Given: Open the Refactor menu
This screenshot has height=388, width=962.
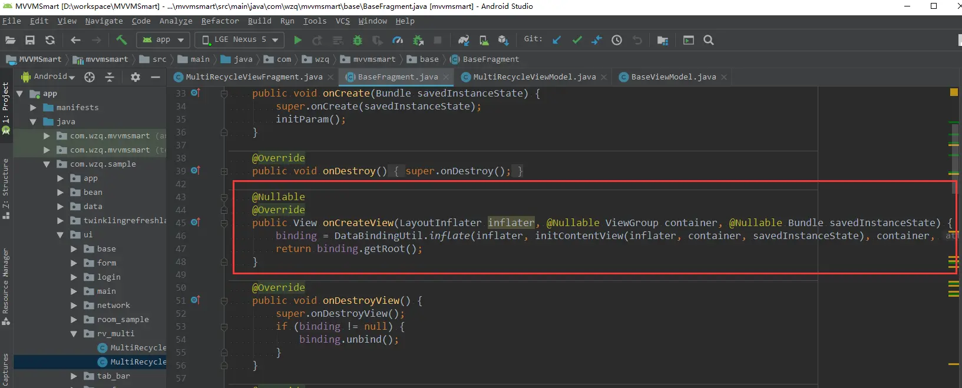Looking at the screenshot, I should (x=220, y=21).
